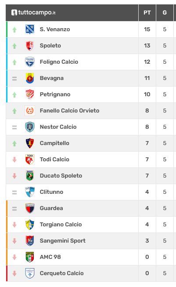Select the Guardea team name
The width and height of the screenshot is (176, 287).
pyautogui.click(x=51, y=208)
